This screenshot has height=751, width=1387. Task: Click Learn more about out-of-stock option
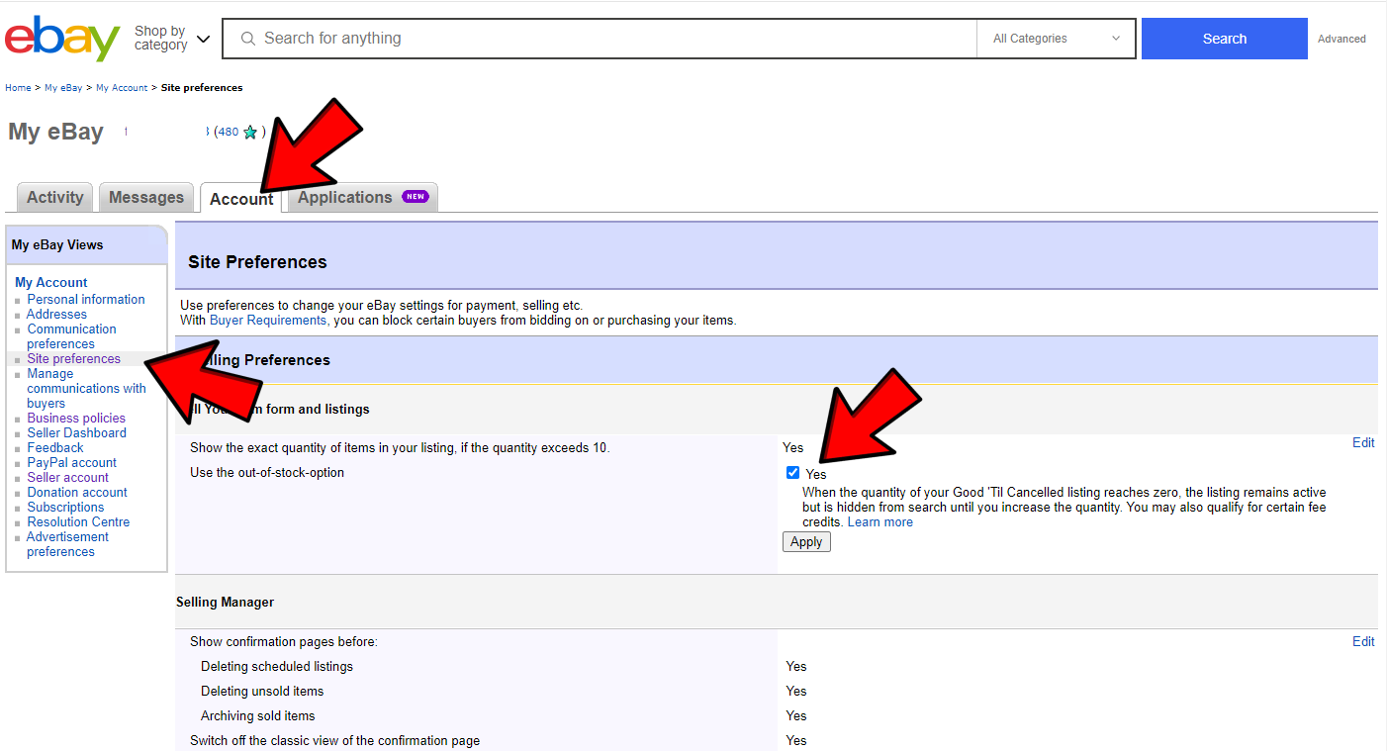tap(880, 522)
